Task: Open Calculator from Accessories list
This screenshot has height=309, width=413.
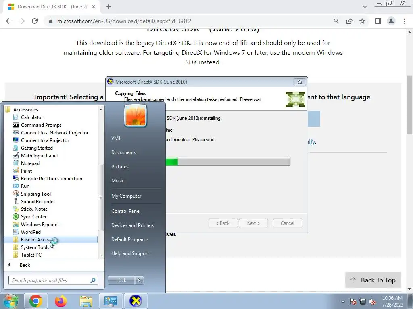Action: [31, 117]
